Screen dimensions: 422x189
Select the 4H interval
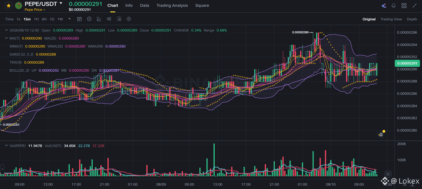[x=44, y=19]
